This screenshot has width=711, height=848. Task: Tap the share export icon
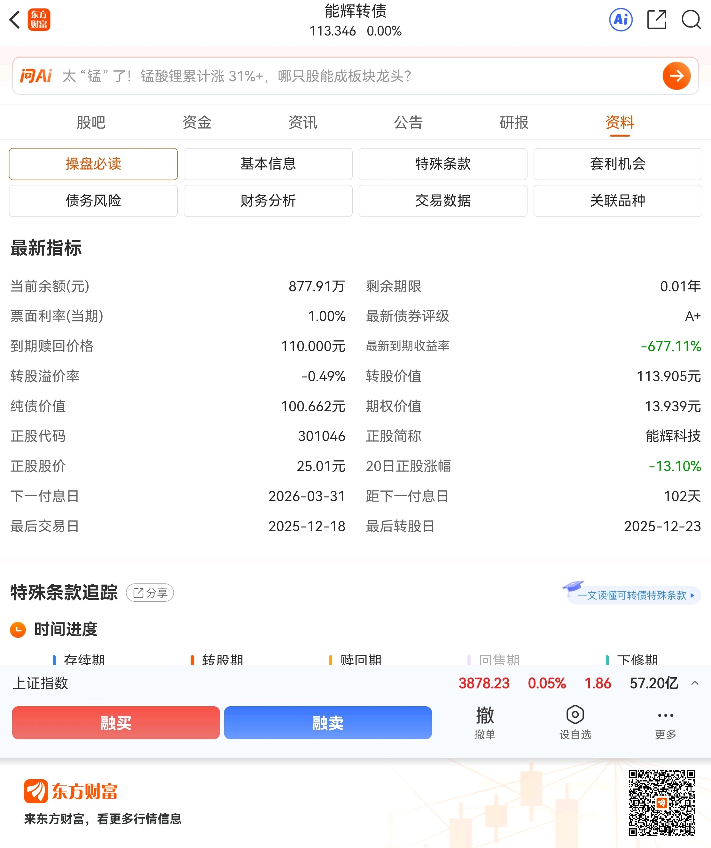[657, 20]
